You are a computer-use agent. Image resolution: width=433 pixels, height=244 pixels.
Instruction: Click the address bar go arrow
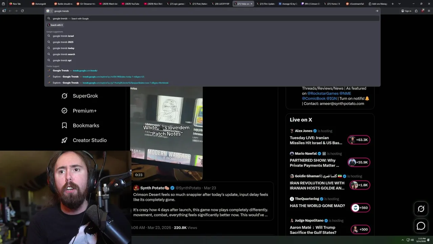tap(377, 11)
